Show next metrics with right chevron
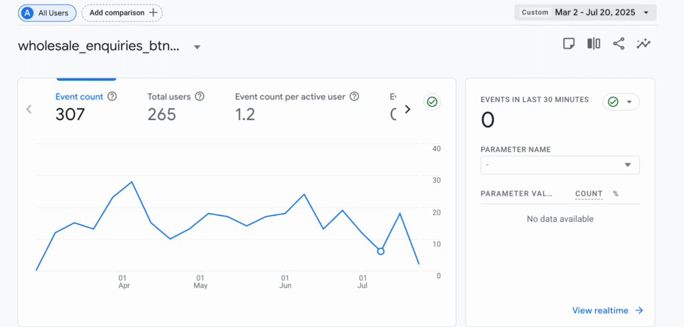The image size is (684, 327). tap(408, 109)
